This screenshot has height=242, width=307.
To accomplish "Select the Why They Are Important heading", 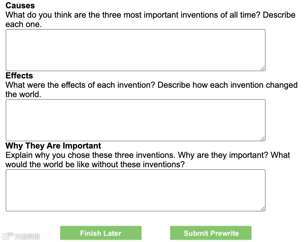I will point(53,146).
